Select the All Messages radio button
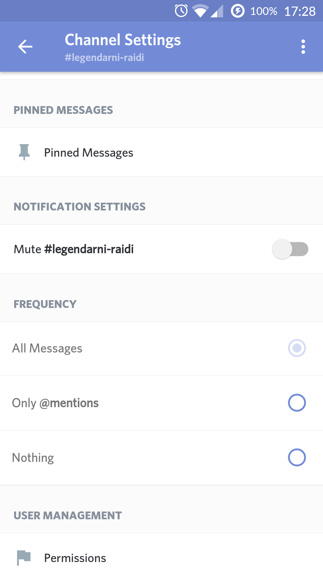Screen dimensions: 323x574 click(297, 348)
